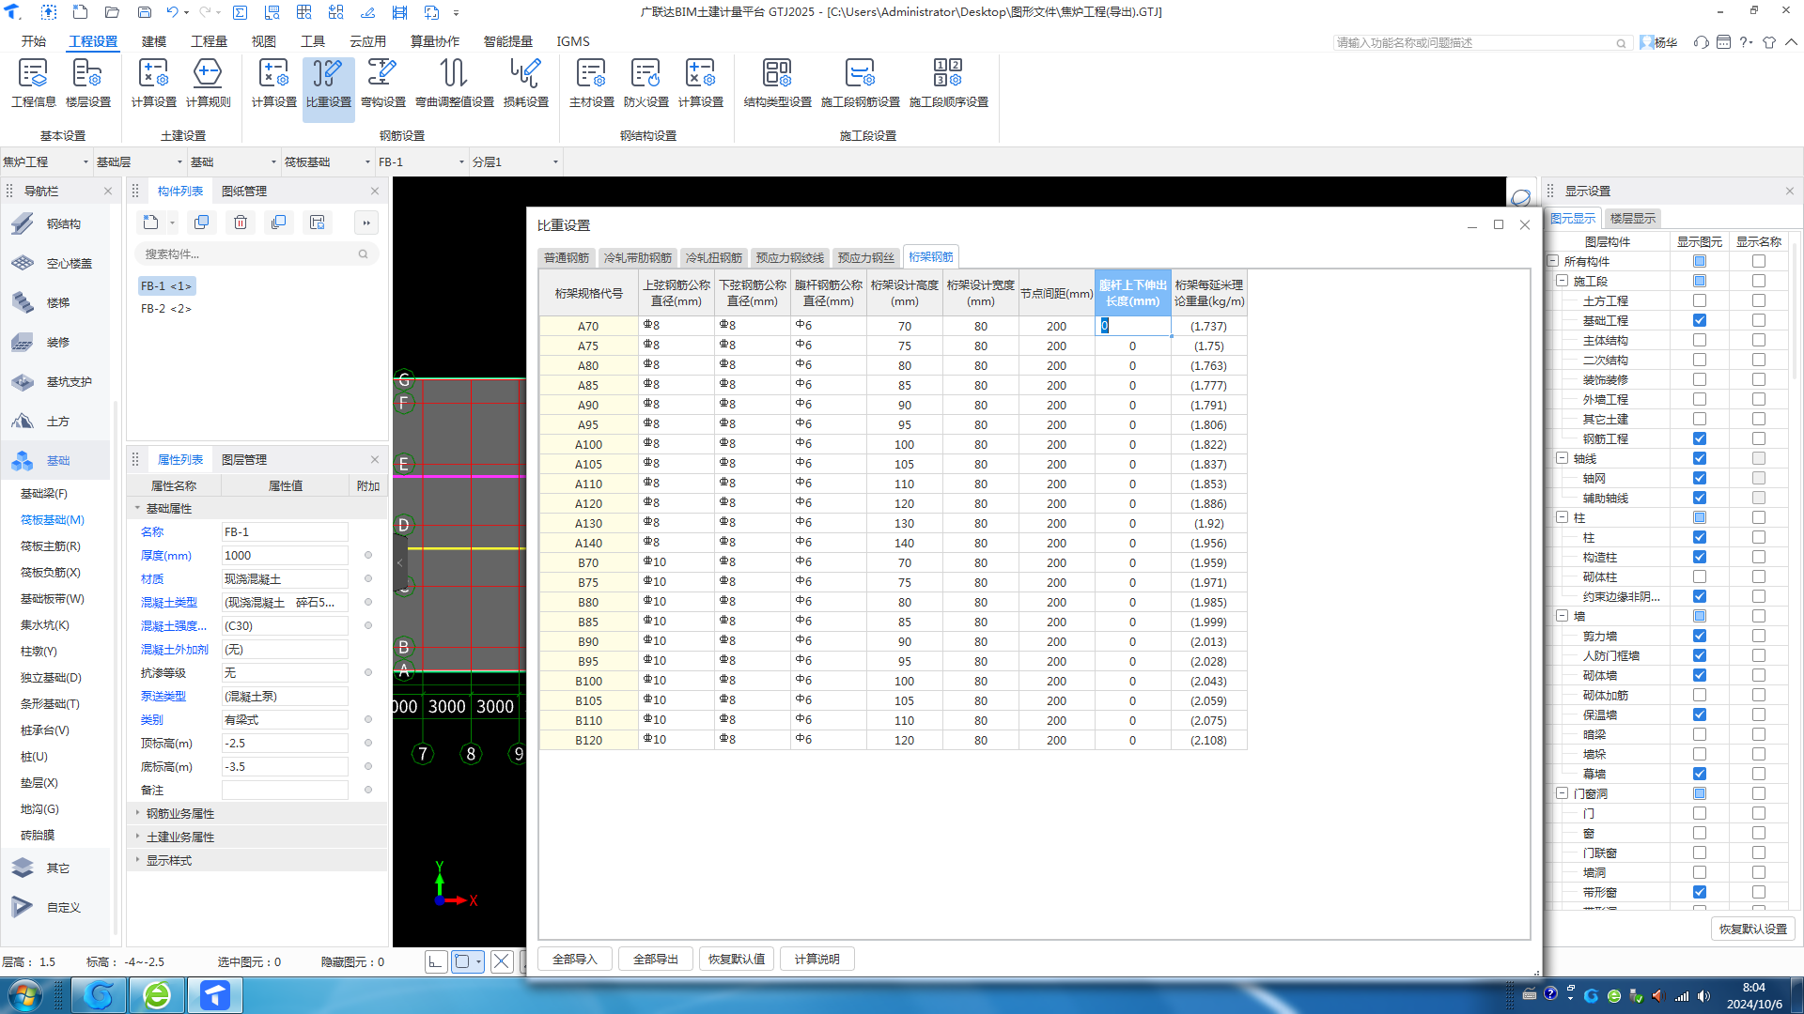
Task: Click 全部导入 button
Action: (575, 959)
